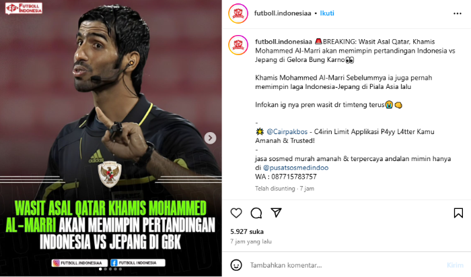The height and width of the screenshot is (277, 471).
Task: Open comments with speech bubble icon
Action: click(256, 213)
